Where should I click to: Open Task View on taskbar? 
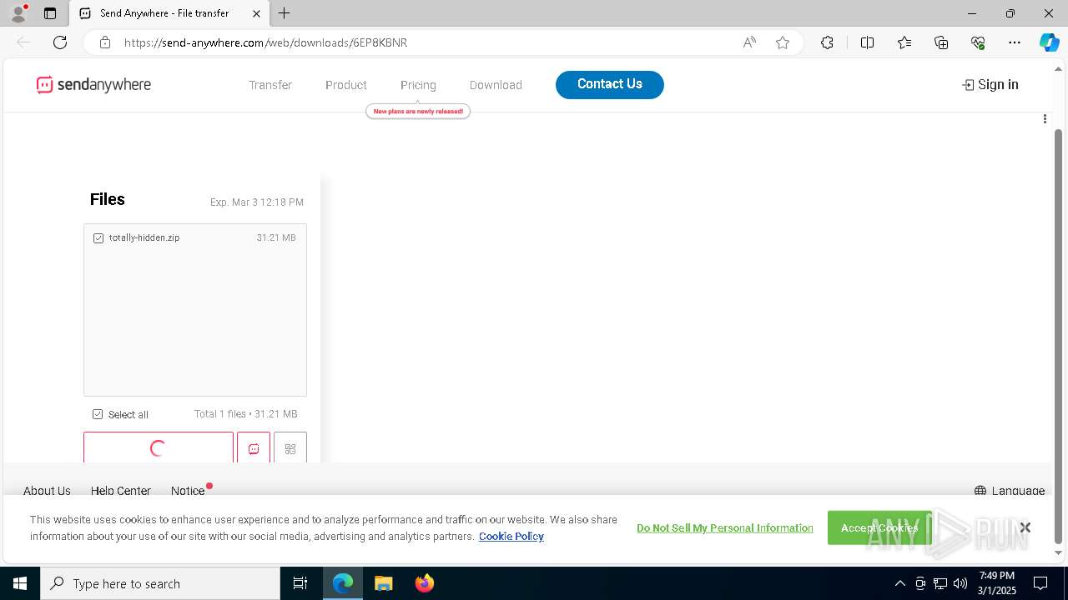300,583
